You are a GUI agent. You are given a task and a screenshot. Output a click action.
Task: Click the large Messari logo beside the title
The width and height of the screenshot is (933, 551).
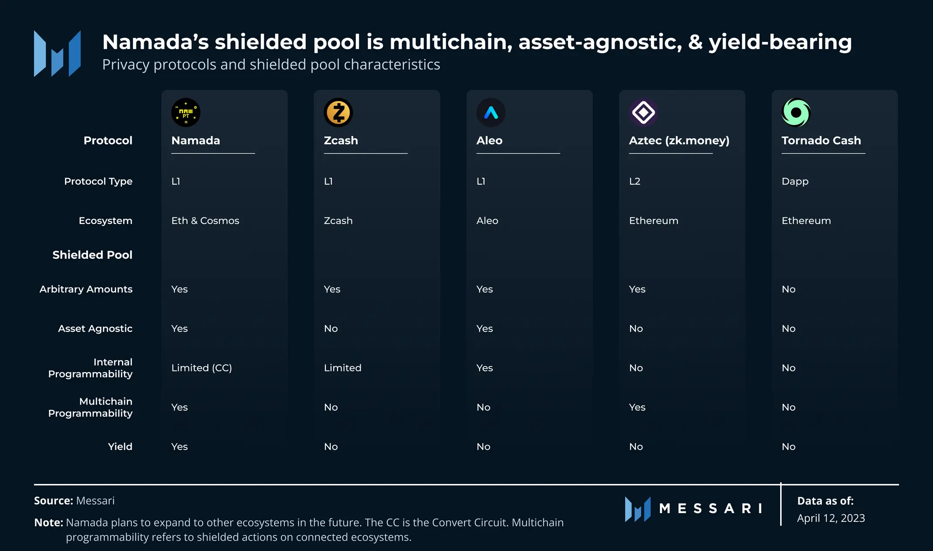(57, 54)
